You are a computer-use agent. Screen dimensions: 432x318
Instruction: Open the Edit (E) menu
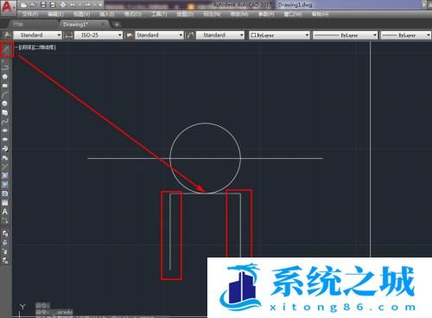pyautogui.click(x=55, y=14)
